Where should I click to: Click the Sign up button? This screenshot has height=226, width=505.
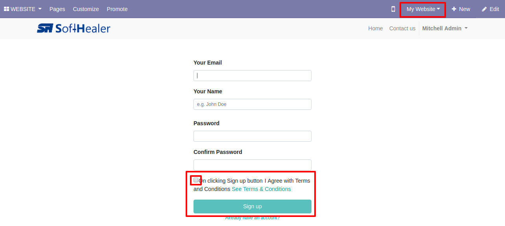[x=252, y=206]
